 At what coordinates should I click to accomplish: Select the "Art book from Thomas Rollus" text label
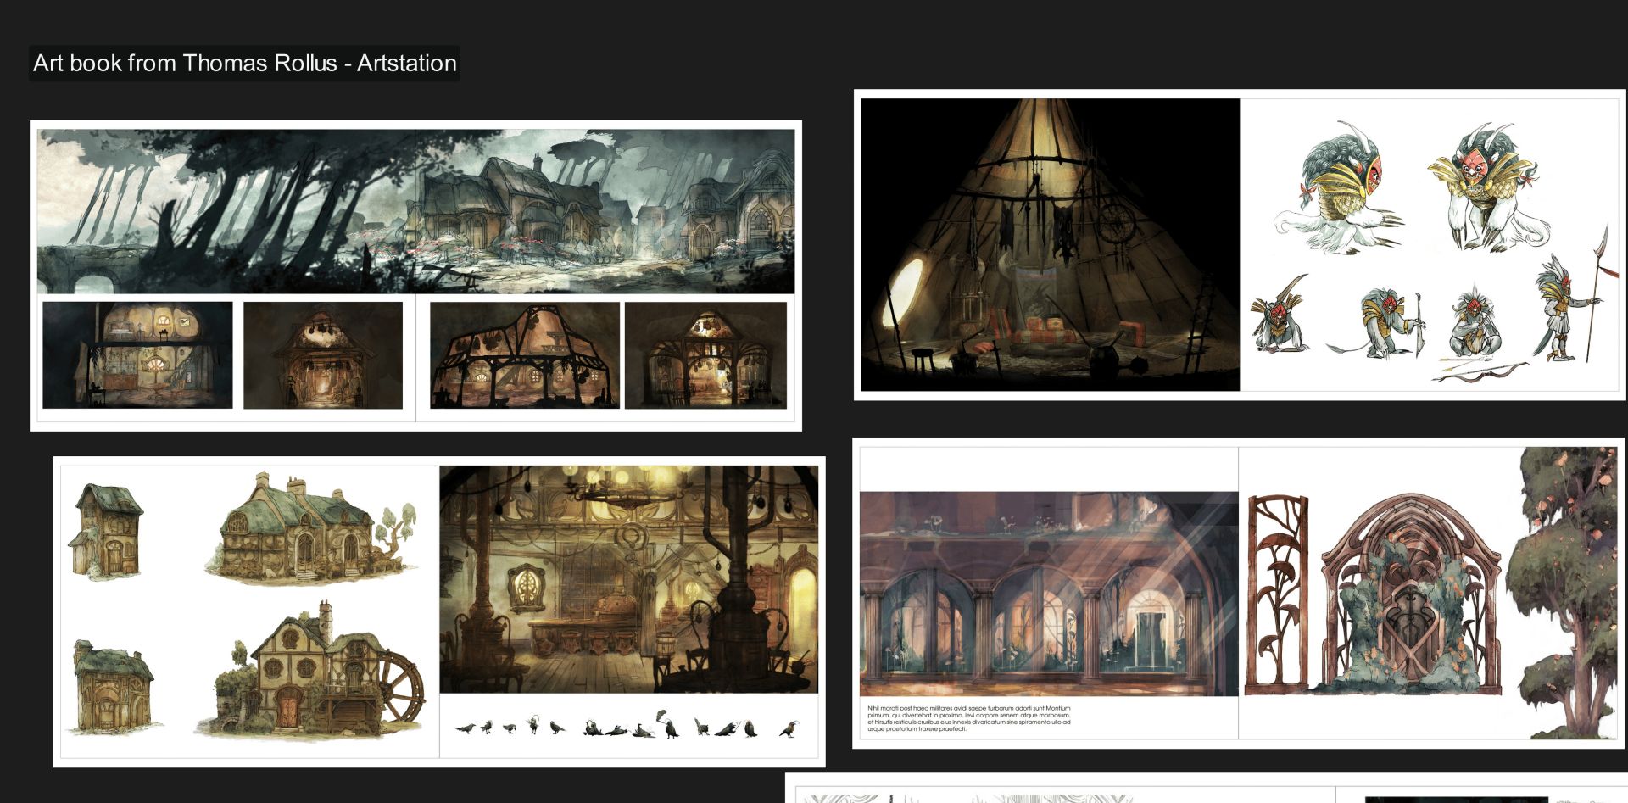point(244,64)
